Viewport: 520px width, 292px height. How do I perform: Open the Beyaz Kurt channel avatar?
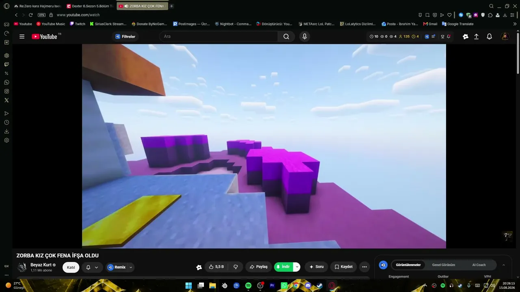(x=22, y=267)
